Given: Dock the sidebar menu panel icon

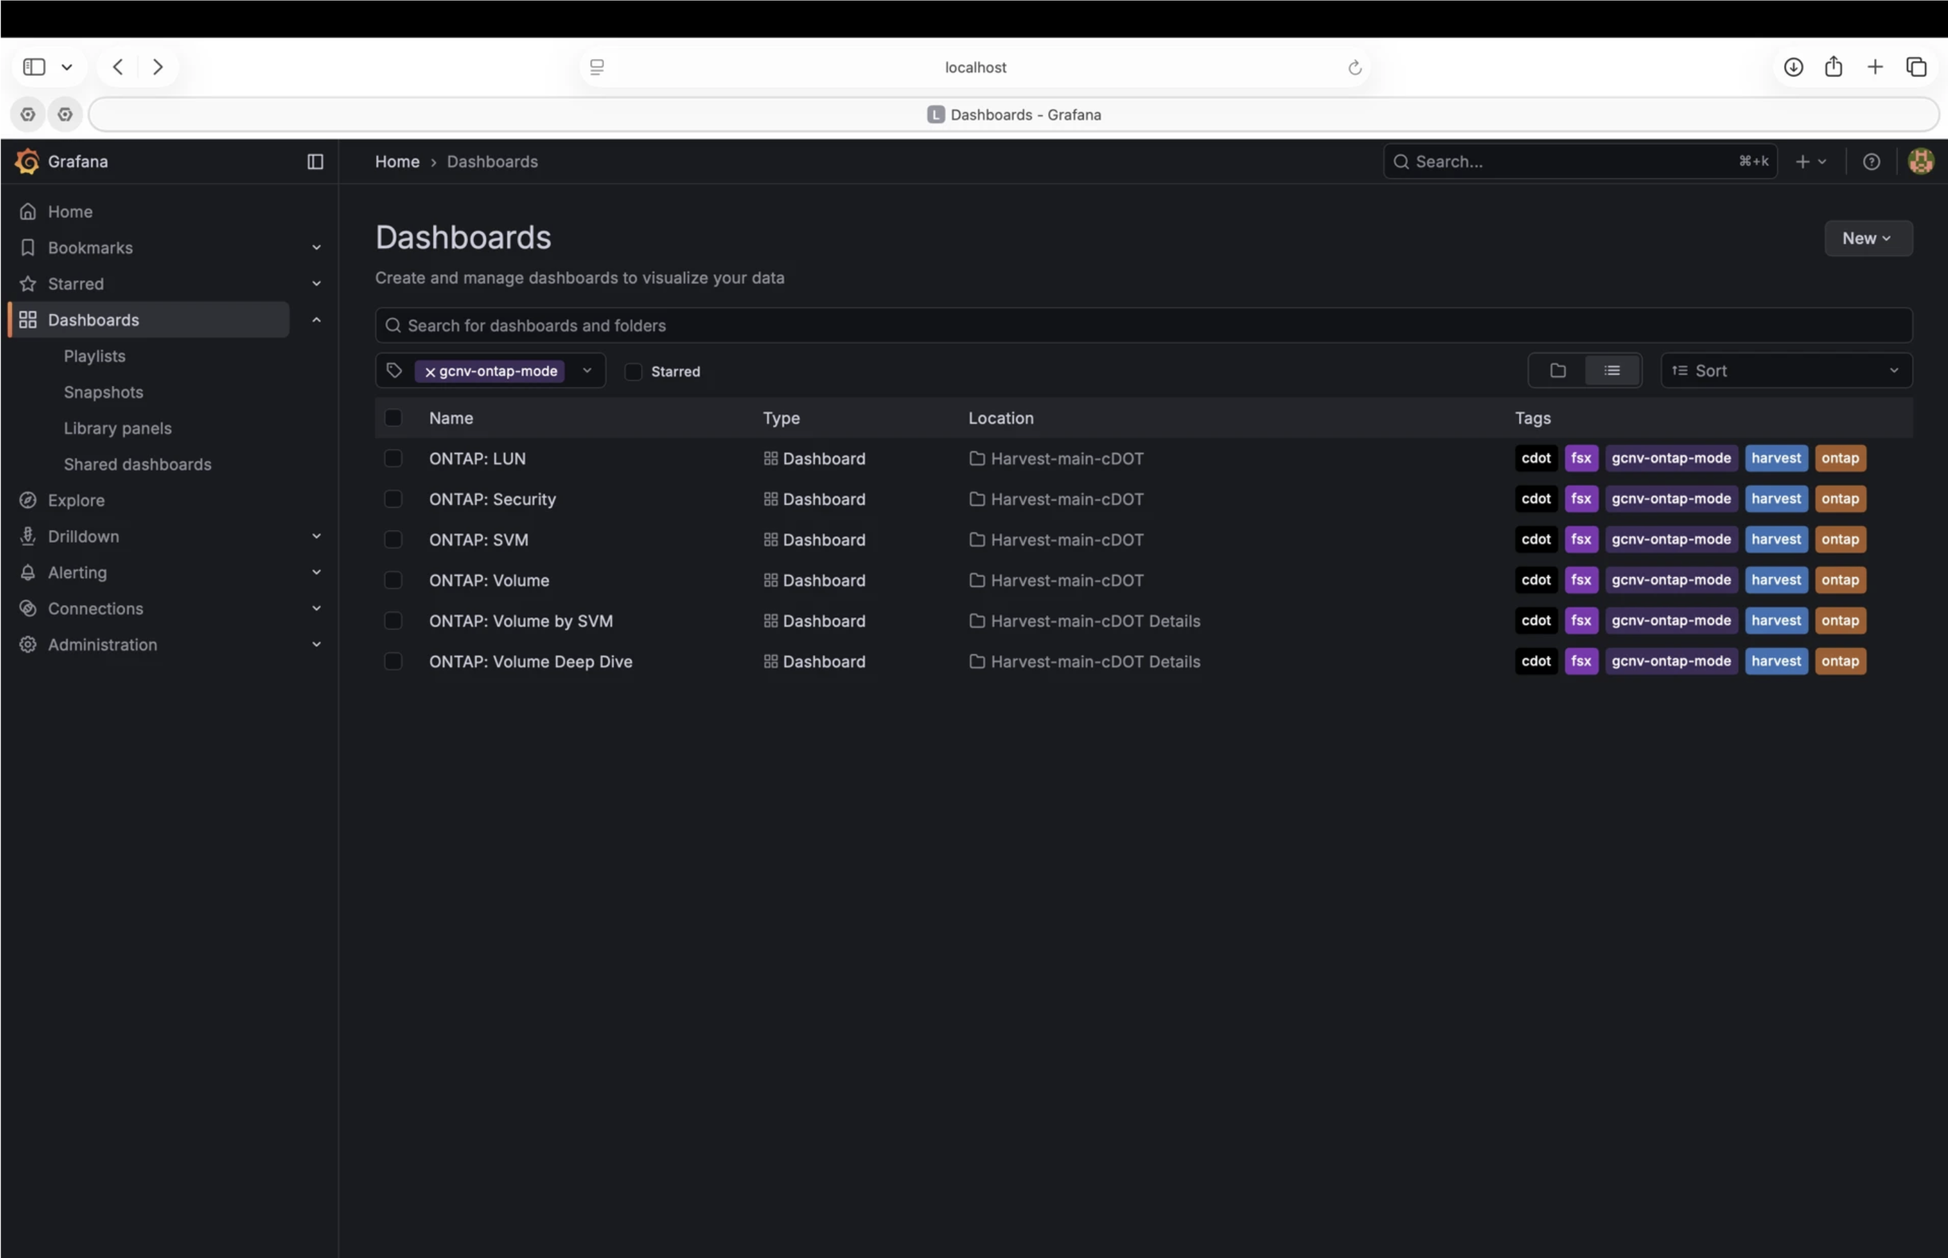Looking at the screenshot, I should (x=315, y=161).
